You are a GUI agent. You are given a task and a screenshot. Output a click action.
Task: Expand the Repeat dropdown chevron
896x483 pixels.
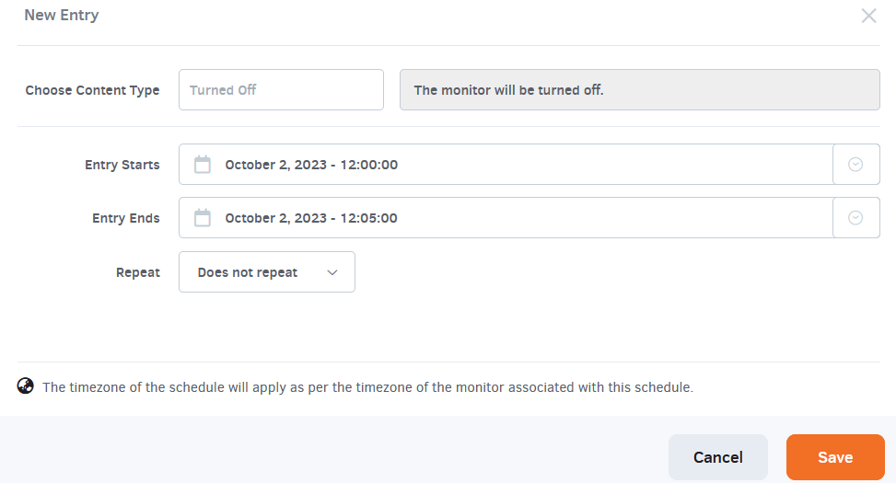[x=332, y=272]
